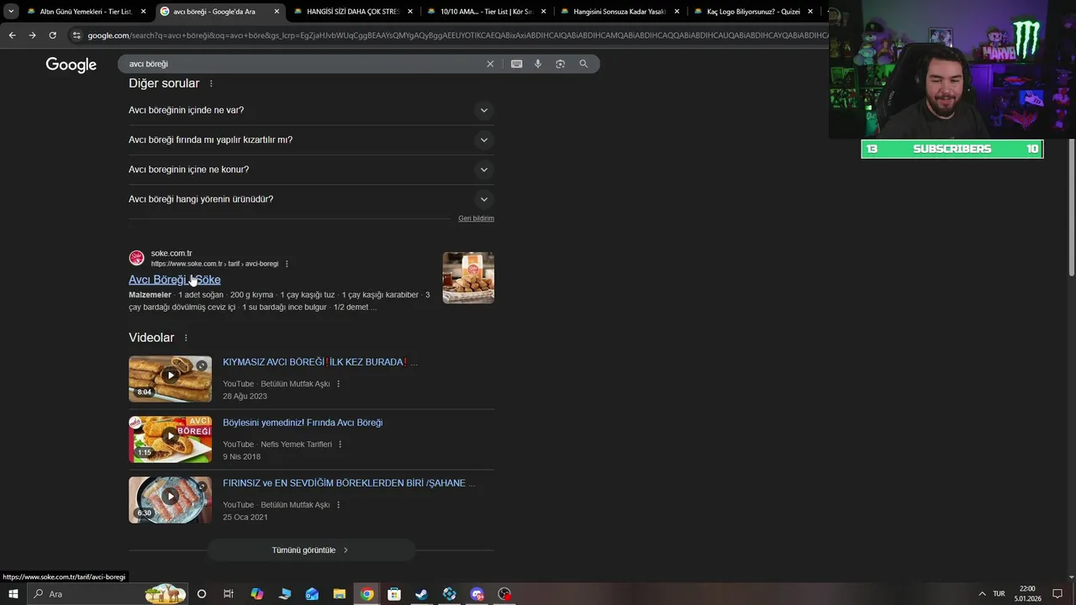Open options beside Diğer sorular heading

211,84
